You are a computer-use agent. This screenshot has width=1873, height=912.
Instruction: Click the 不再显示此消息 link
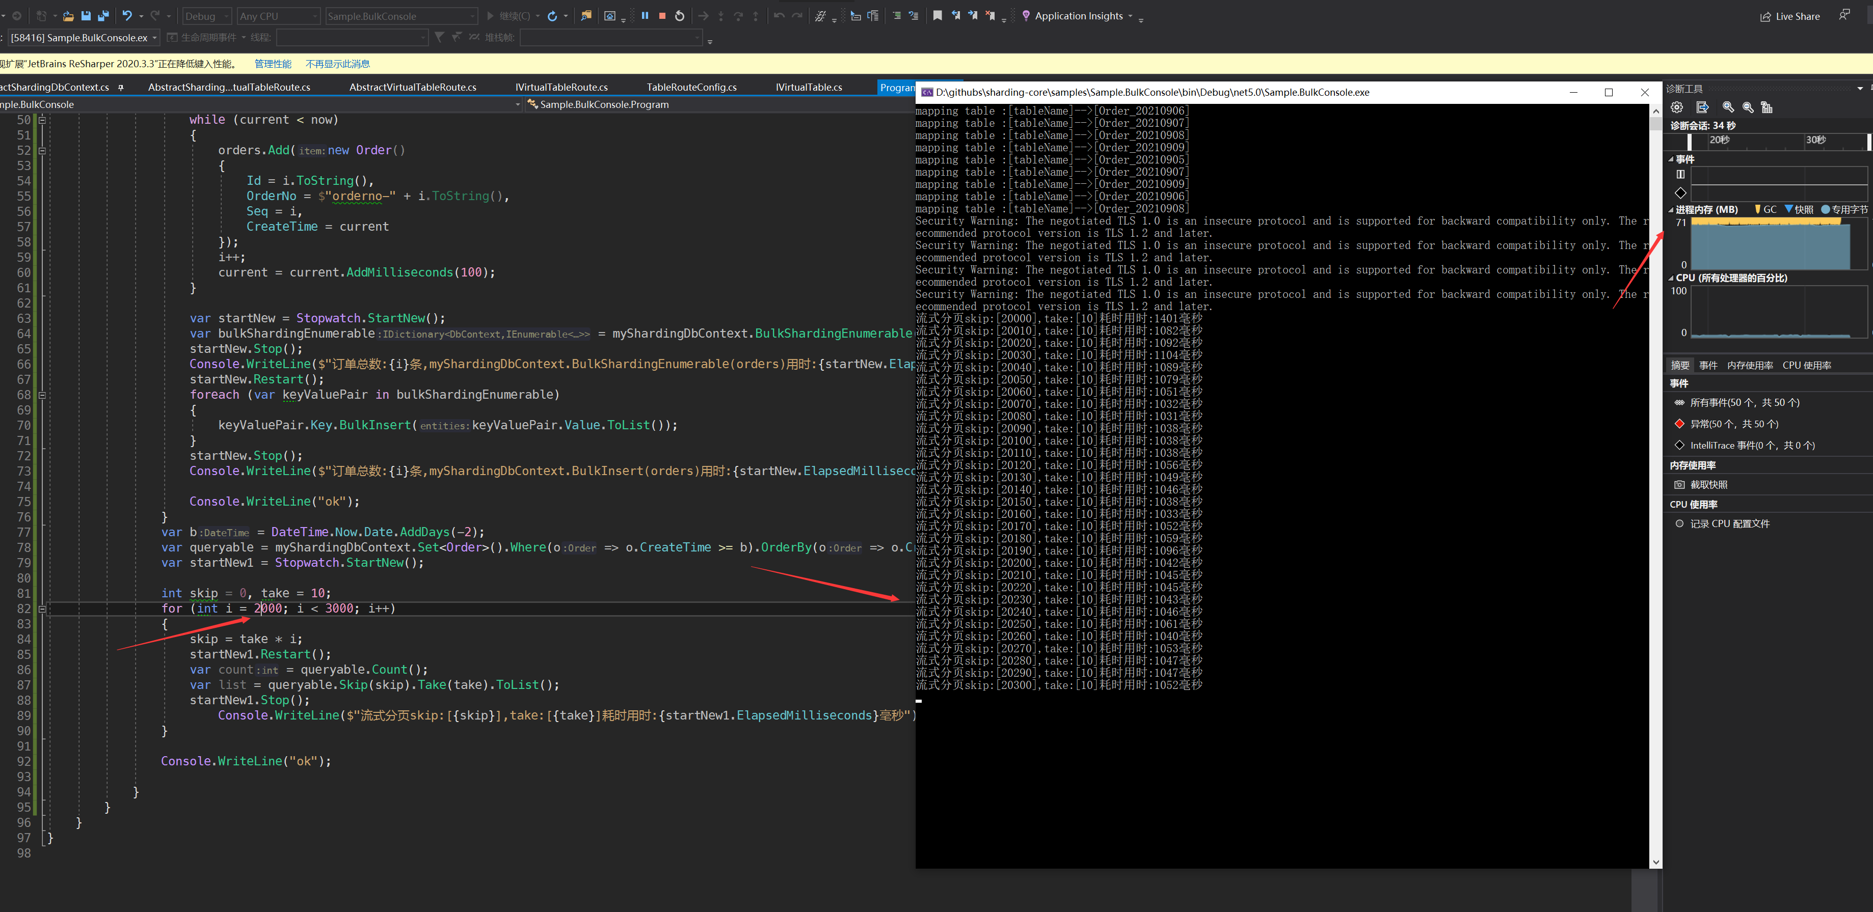(x=337, y=64)
